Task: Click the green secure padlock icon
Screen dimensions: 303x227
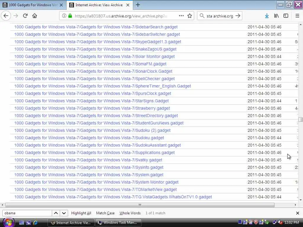Action: pyautogui.click(x=70, y=16)
